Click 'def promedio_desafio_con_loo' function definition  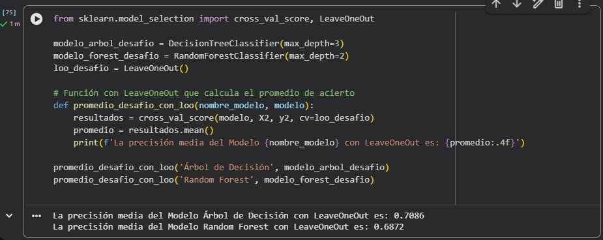(x=184, y=106)
